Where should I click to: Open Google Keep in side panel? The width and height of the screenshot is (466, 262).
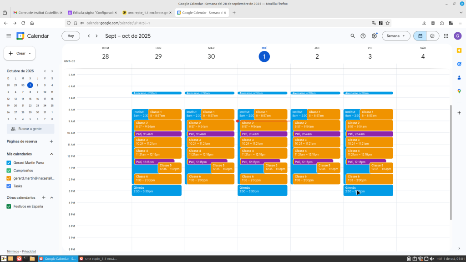coord(459,50)
